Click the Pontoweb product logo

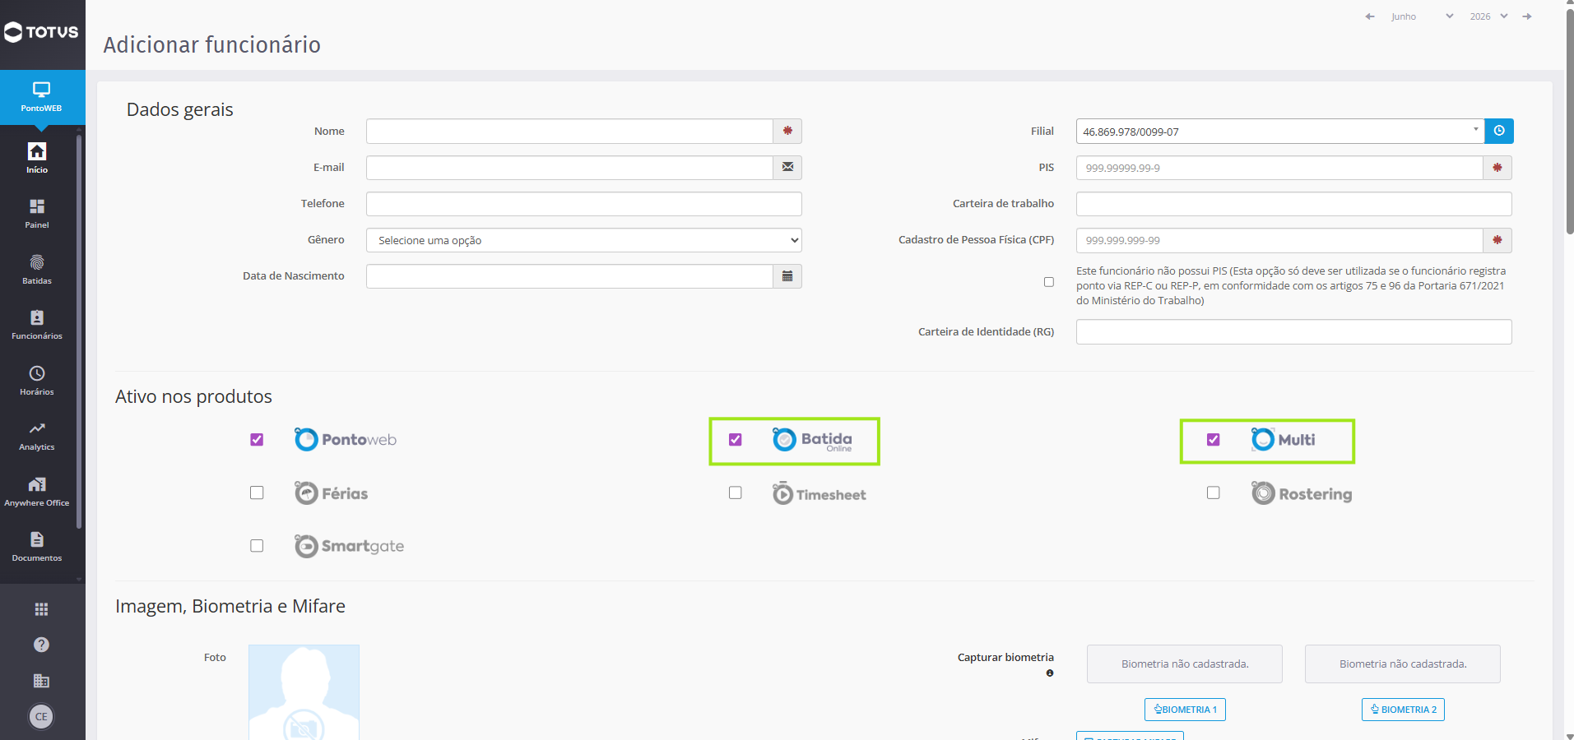[346, 440]
